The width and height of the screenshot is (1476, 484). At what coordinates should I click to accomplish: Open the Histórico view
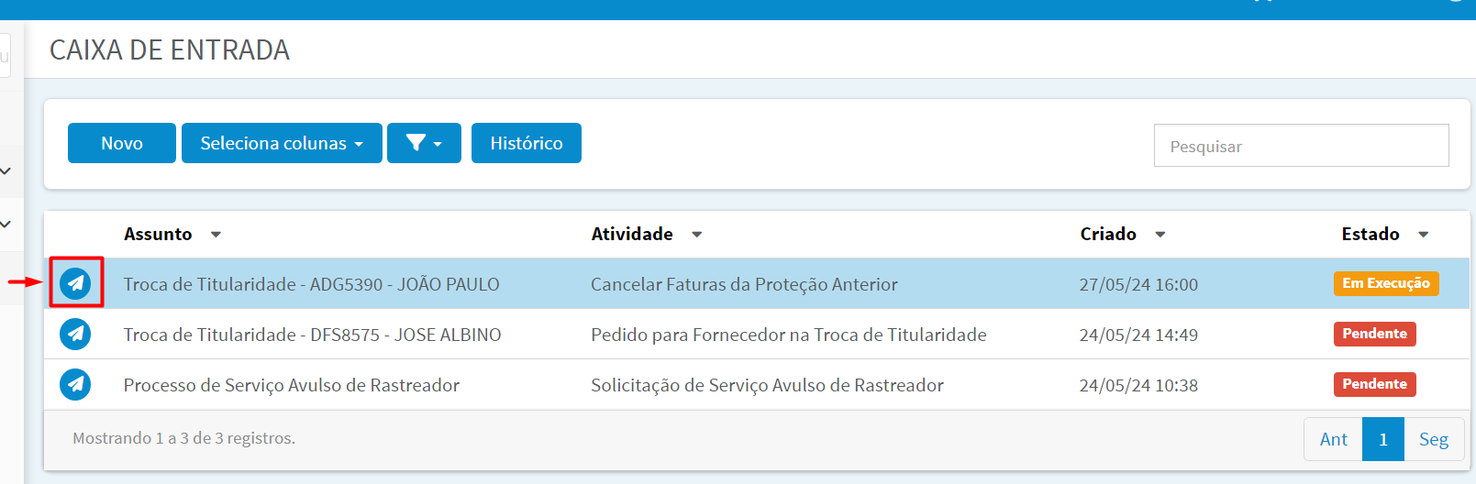click(527, 143)
